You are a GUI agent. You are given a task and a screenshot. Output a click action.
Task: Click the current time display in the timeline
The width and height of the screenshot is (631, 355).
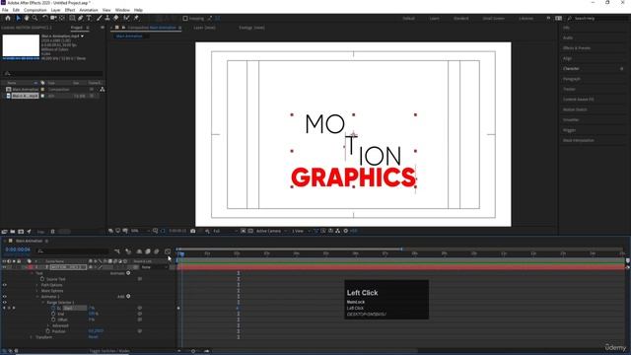tap(18, 249)
